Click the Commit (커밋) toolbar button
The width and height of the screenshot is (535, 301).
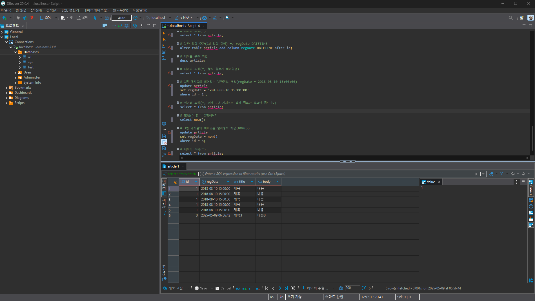click(67, 18)
